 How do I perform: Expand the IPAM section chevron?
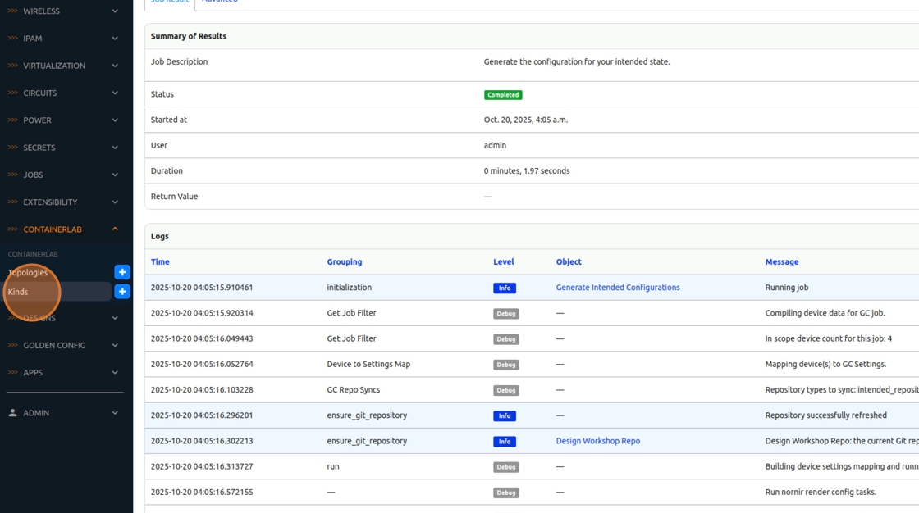pos(115,39)
